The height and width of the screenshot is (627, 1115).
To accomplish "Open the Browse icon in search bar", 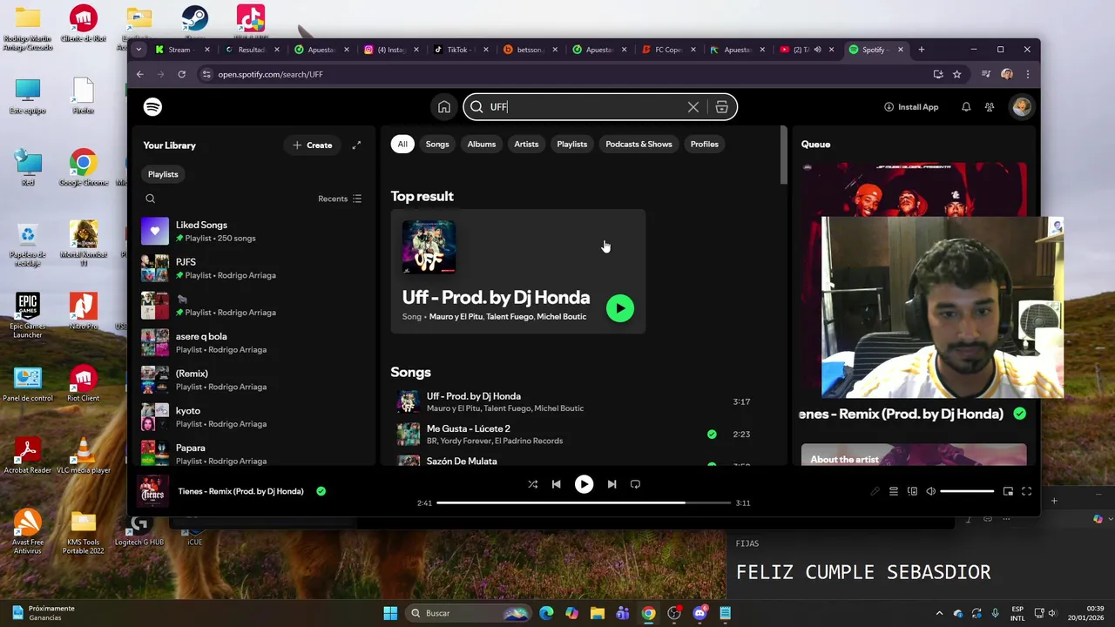I will pos(721,107).
